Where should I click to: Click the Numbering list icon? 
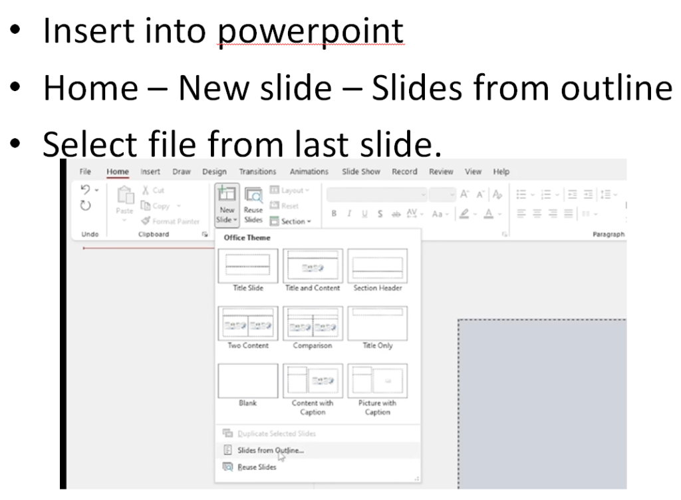pyautogui.click(x=546, y=194)
